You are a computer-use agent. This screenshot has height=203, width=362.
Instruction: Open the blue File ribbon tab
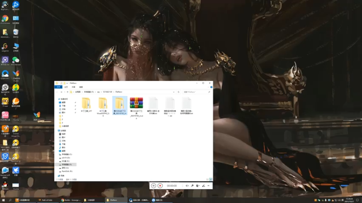58,87
